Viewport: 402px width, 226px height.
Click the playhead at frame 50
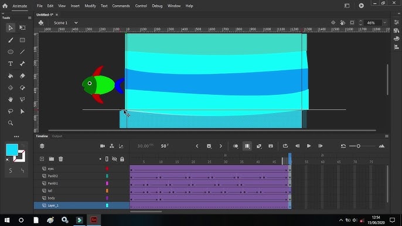coord(289,159)
